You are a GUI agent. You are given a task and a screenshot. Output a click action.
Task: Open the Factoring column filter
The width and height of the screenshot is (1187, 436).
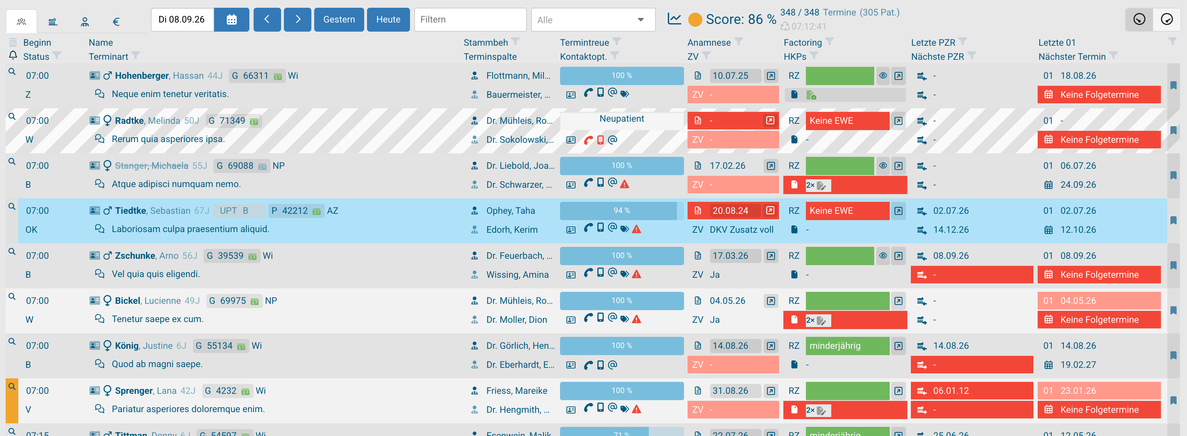point(829,42)
